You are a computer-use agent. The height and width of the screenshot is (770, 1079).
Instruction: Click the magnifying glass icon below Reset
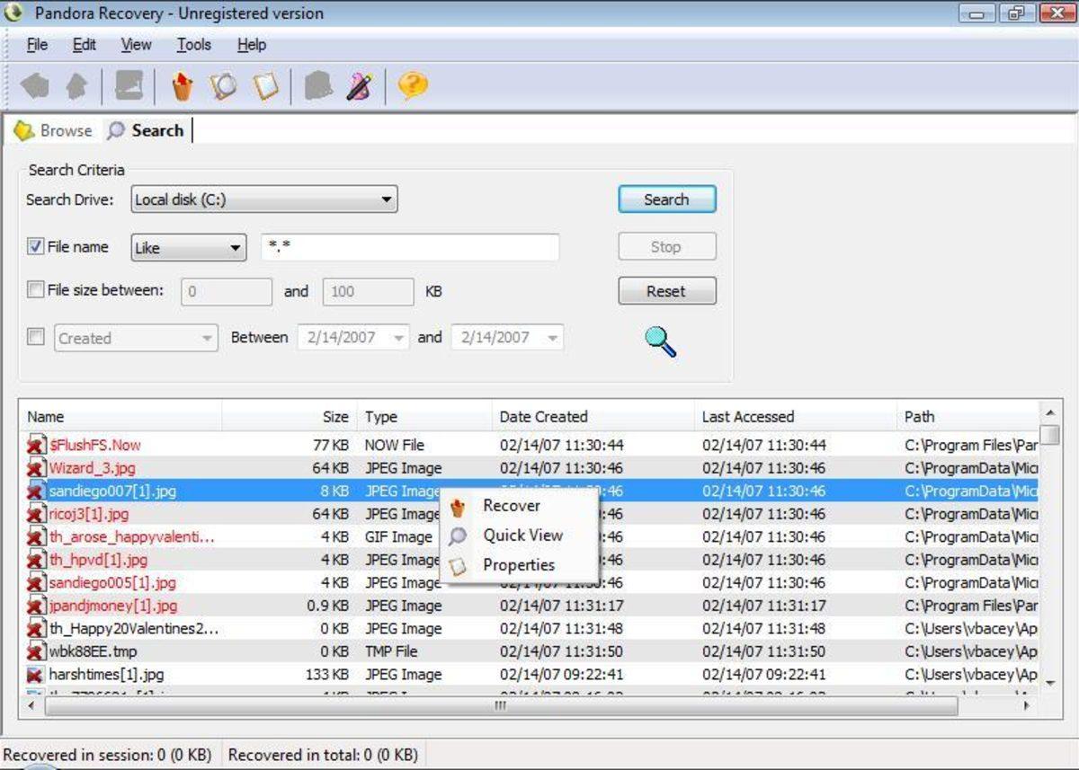(x=659, y=342)
